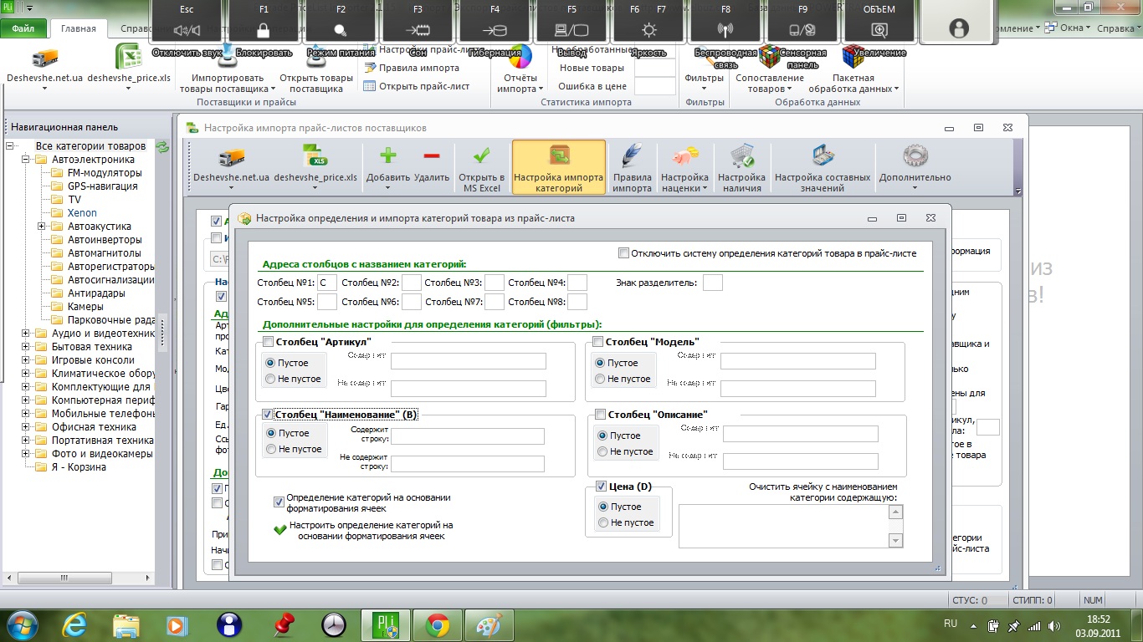
Task: Select Не пустое under Столбец "Наименование" (B)
Action: pos(270,449)
